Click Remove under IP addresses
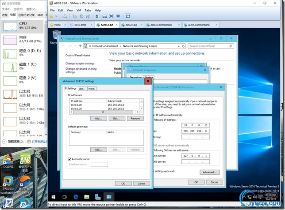This screenshot has height=210, width=285. [135, 119]
